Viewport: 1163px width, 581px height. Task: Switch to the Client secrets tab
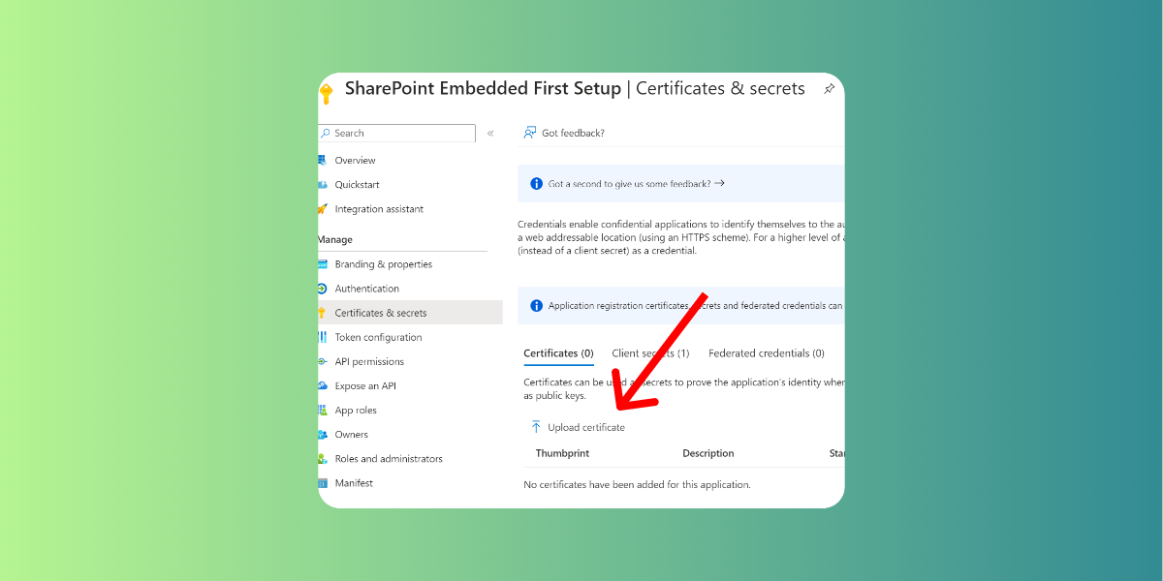(650, 353)
